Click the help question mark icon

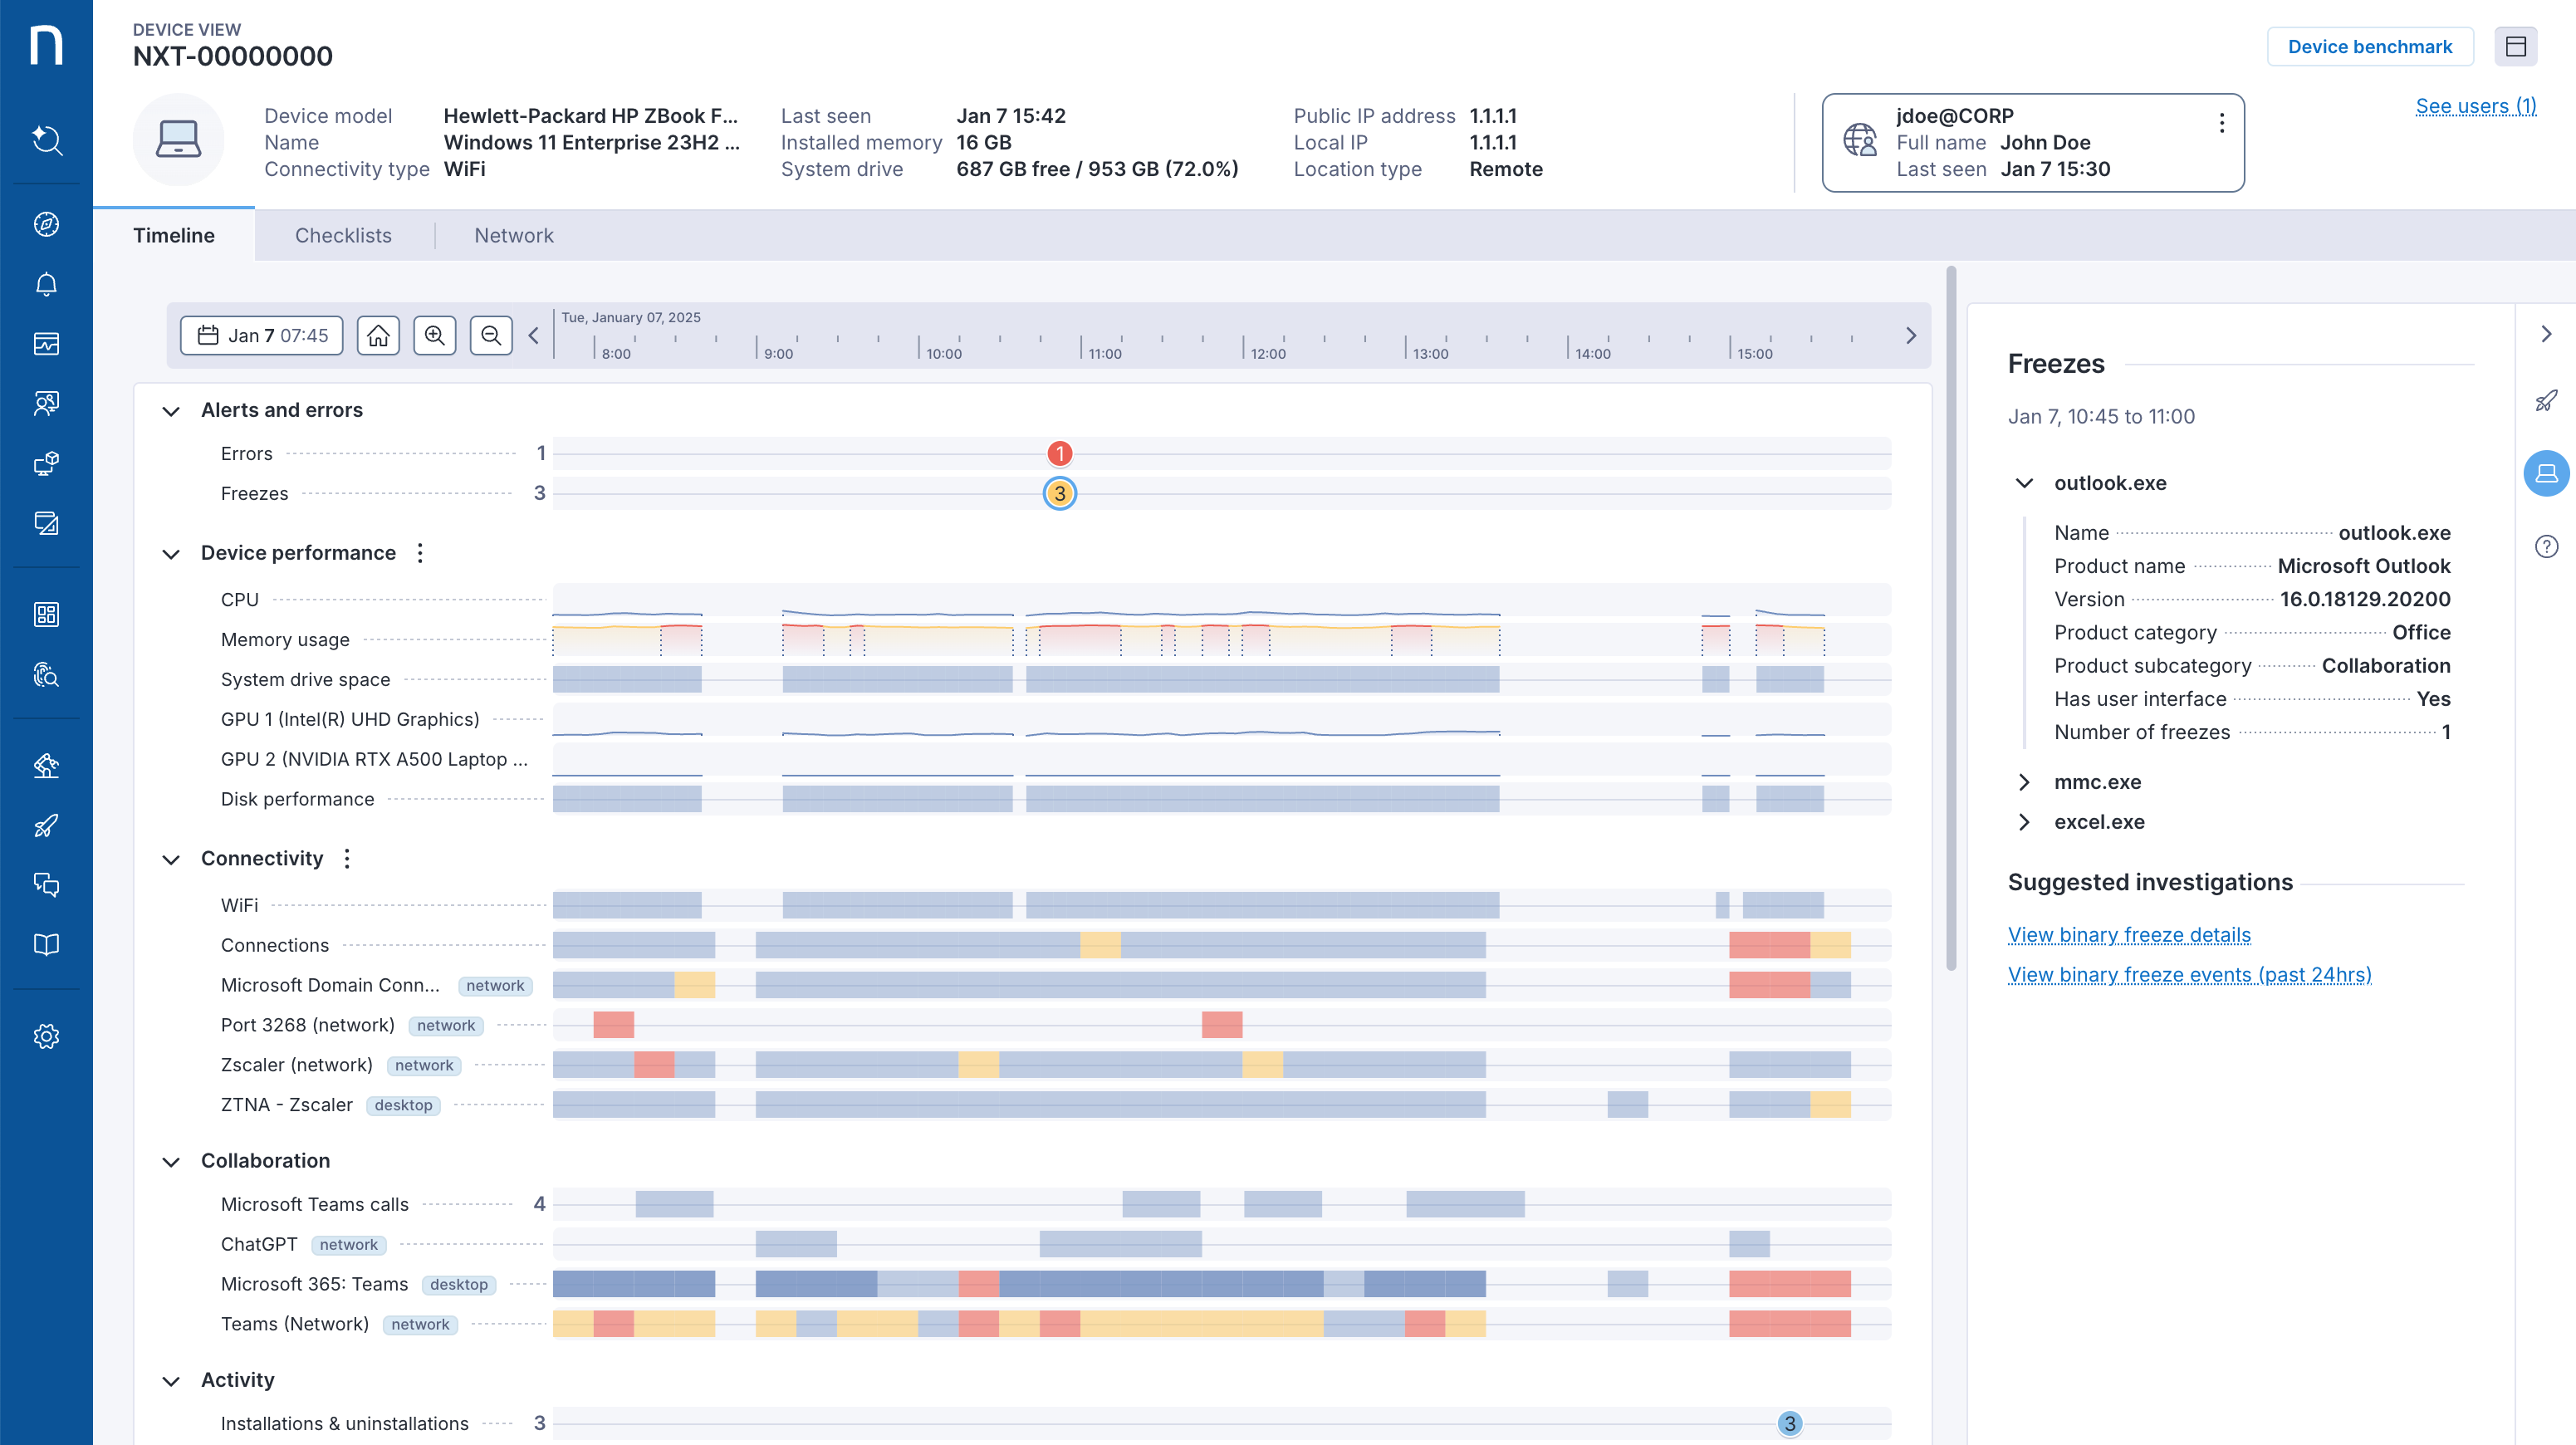(x=2546, y=547)
